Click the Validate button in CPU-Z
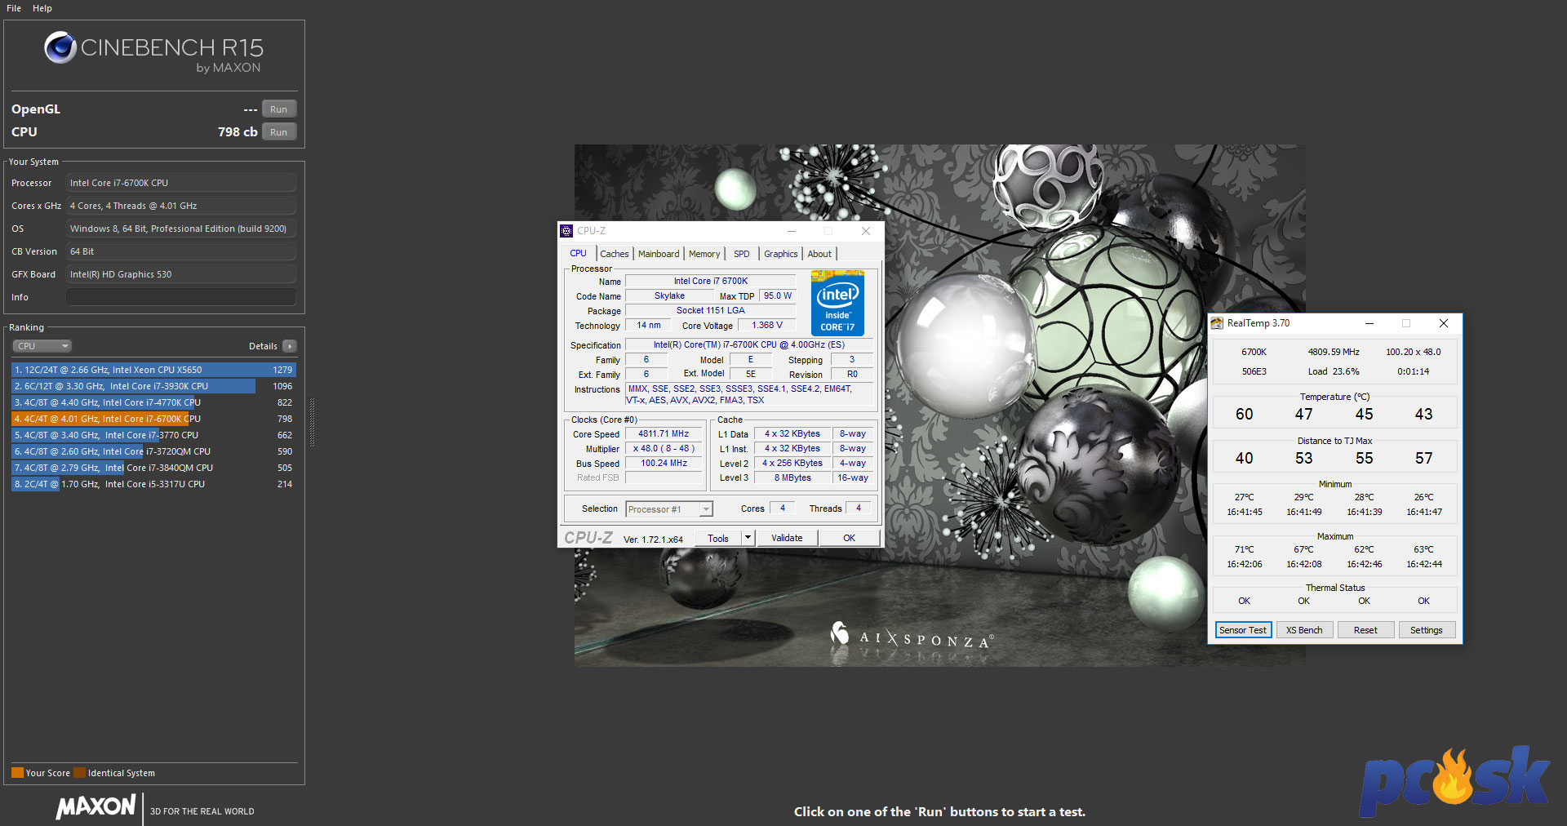This screenshot has width=1567, height=826. tap(787, 538)
